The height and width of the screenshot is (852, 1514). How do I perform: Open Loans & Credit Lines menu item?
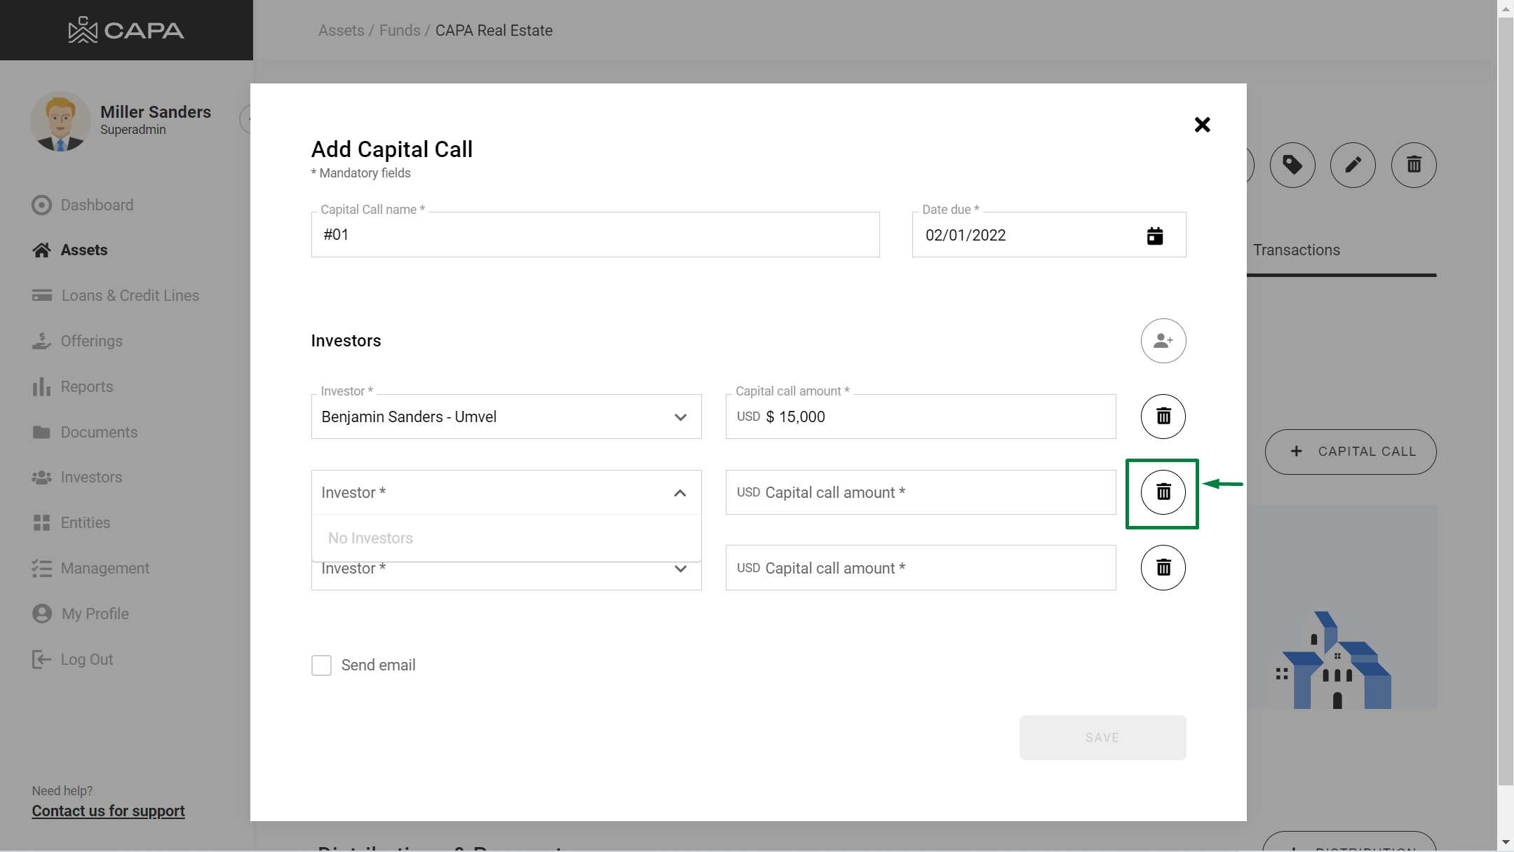130,296
